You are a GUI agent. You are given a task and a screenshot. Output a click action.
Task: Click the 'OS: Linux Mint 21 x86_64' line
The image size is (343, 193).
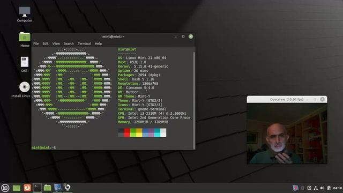coord(142,58)
